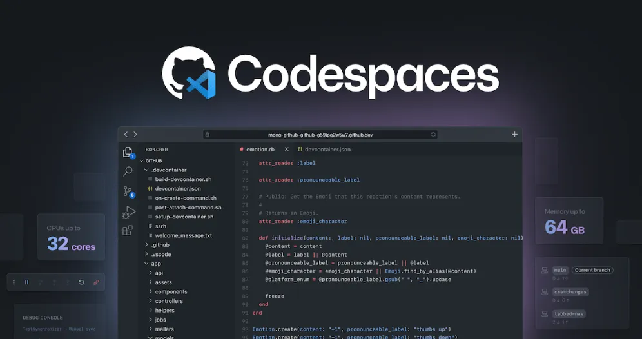This screenshot has width=642, height=339.
Task: Click the braces icon on devcontainer.json tab
Action: click(x=300, y=150)
